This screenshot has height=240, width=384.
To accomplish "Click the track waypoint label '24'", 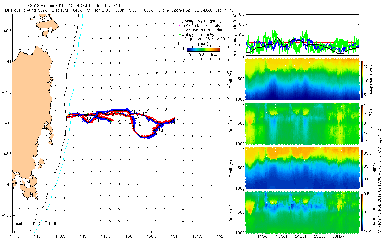I will (161, 131).
